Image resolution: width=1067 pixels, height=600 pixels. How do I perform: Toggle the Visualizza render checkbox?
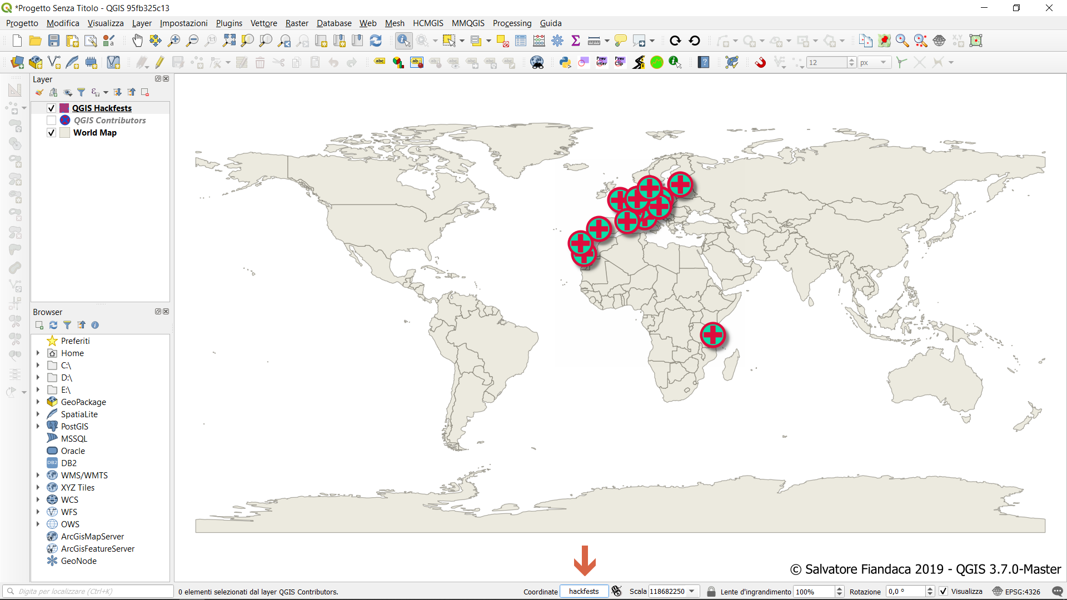click(944, 591)
